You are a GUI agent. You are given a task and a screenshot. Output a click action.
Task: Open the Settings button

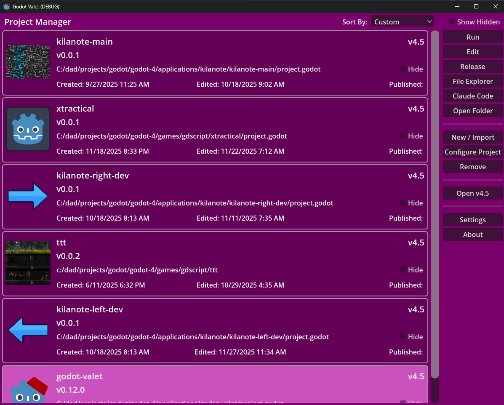[x=473, y=220]
